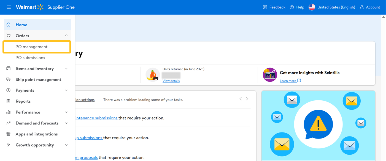Expand the Performance chevron
Viewport: 386px width, 161px height.
pyautogui.click(x=66, y=112)
